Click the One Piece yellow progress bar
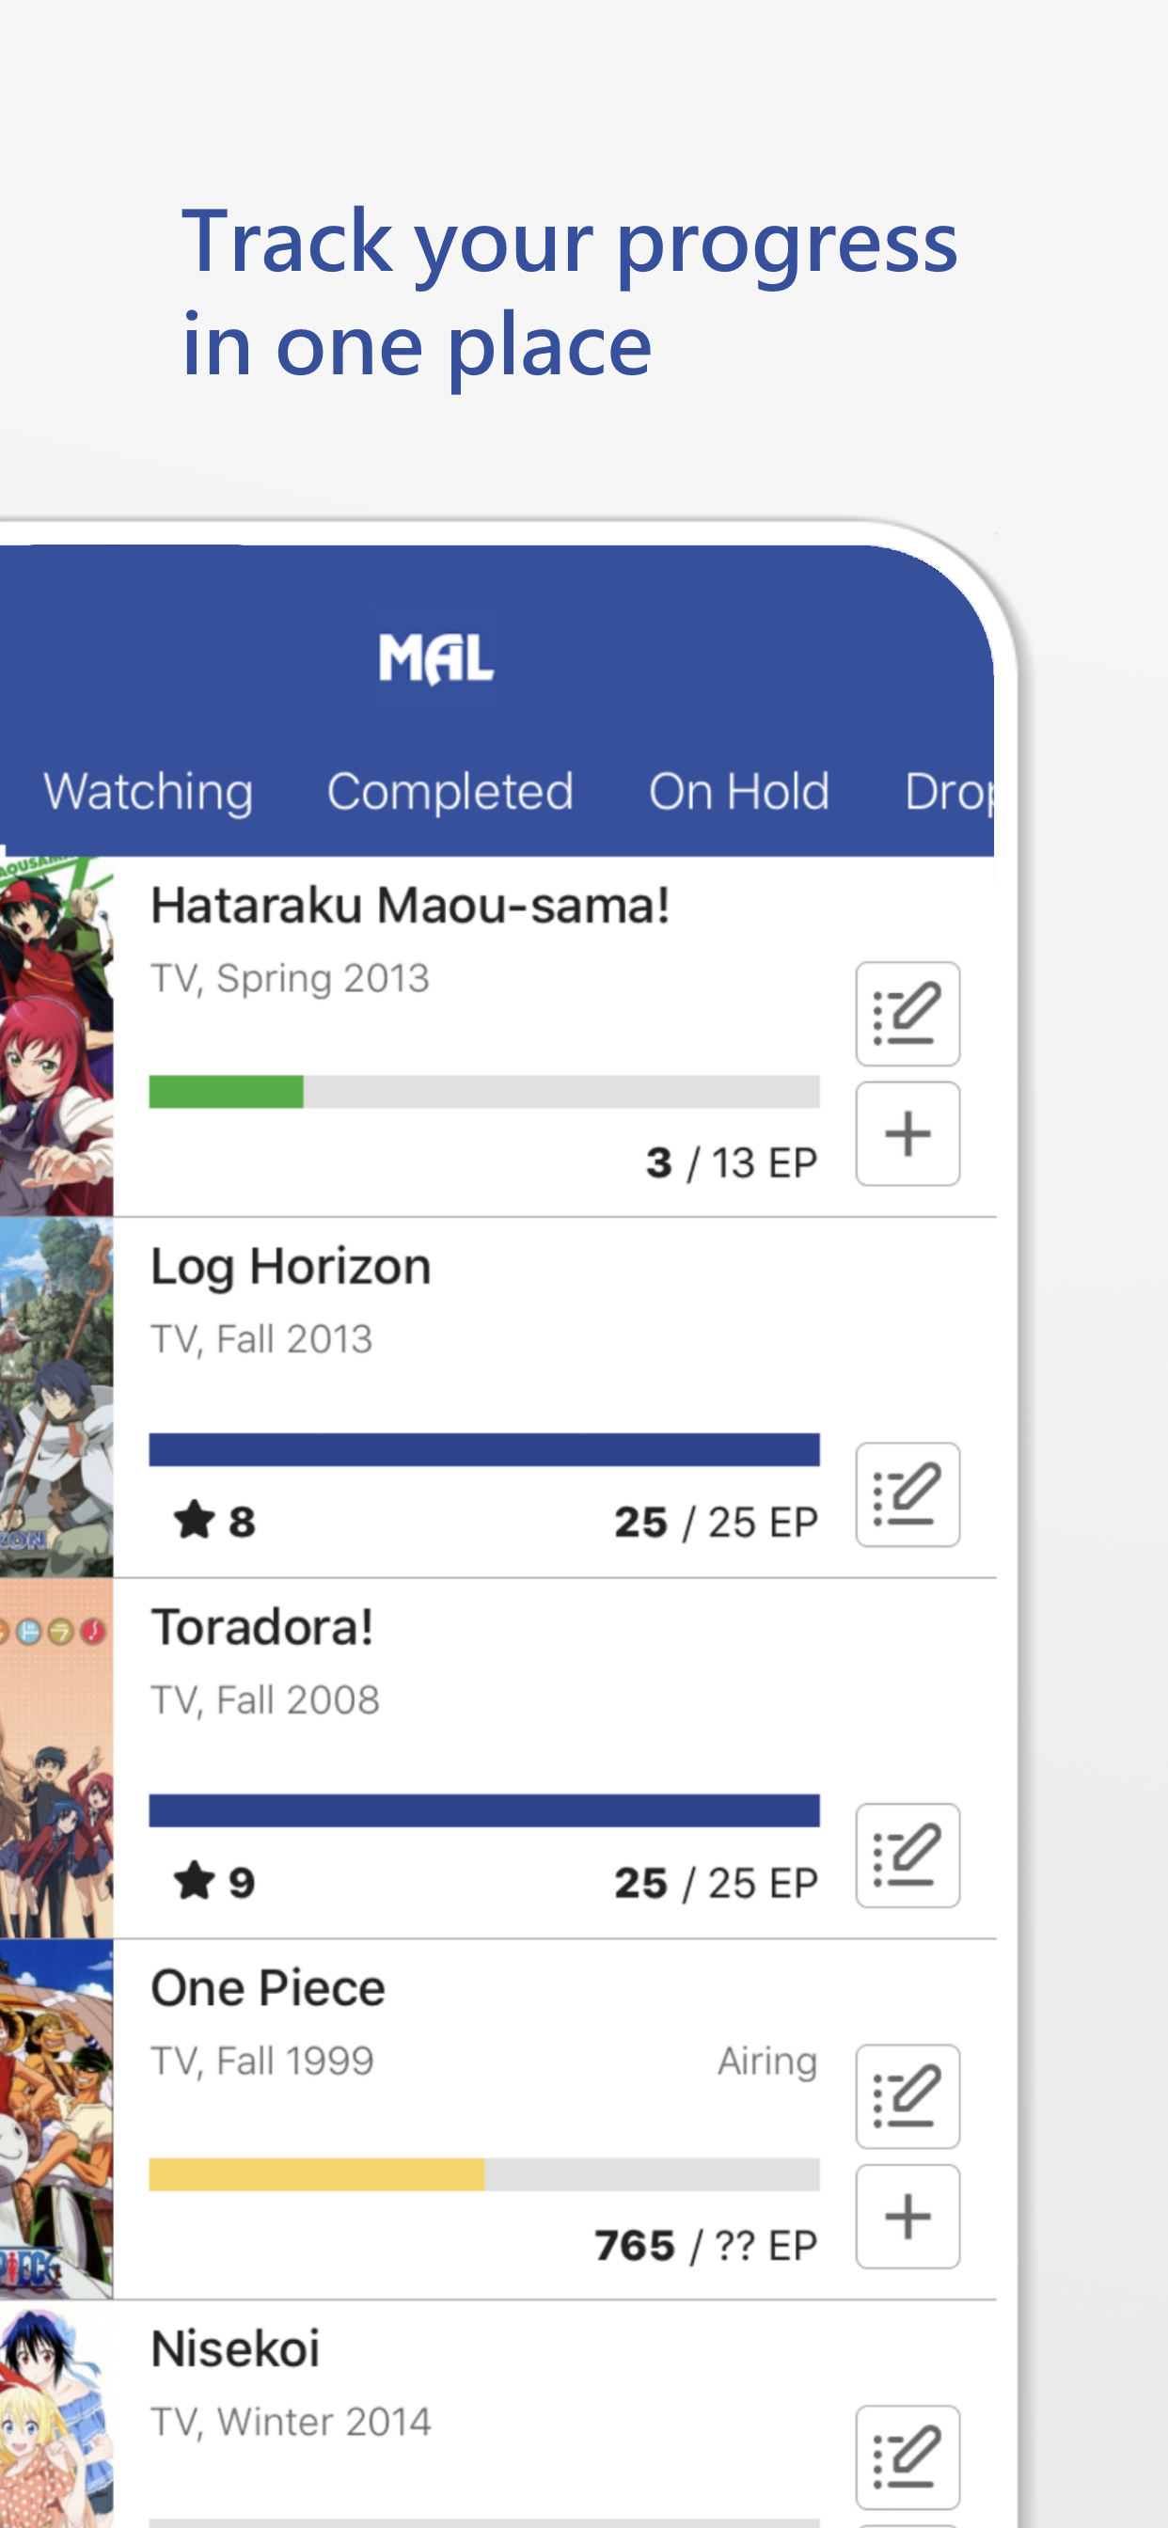This screenshot has height=2528, width=1168. (x=484, y=2173)
